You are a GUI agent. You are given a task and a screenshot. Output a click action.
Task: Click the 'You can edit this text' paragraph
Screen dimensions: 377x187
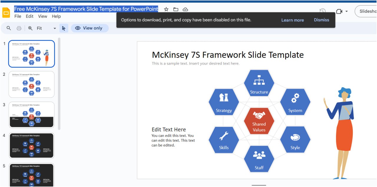[x=173, y=140]
